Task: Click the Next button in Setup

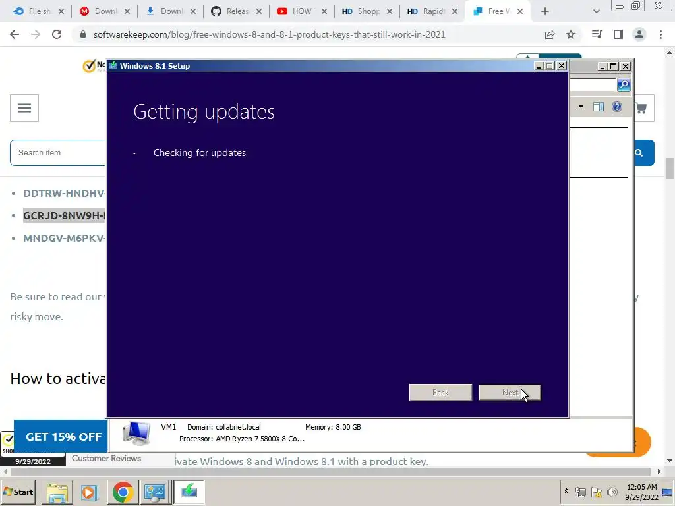Action: (x=510, y=393)
